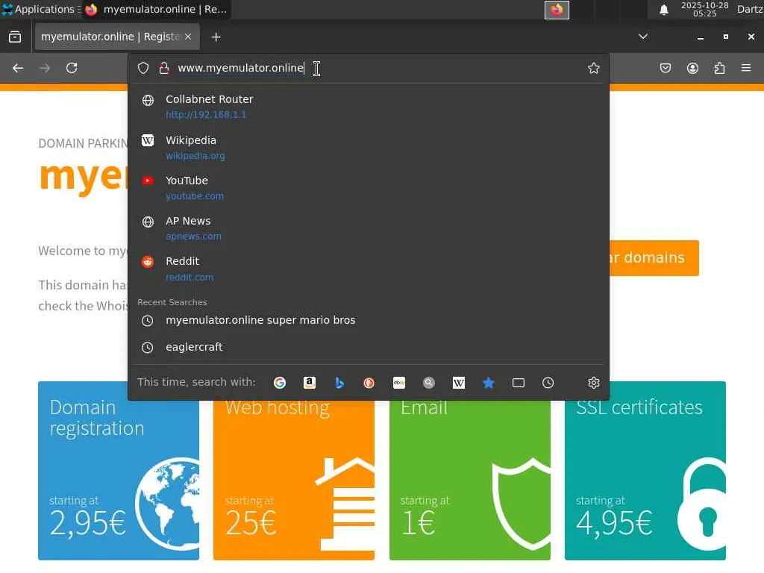Open Firefox account menu
This screenshot has width=764, height=573.
click(692, 68)
